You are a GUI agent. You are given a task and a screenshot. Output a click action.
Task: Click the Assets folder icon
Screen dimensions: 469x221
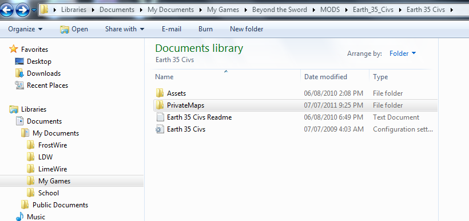click(160, 93)
